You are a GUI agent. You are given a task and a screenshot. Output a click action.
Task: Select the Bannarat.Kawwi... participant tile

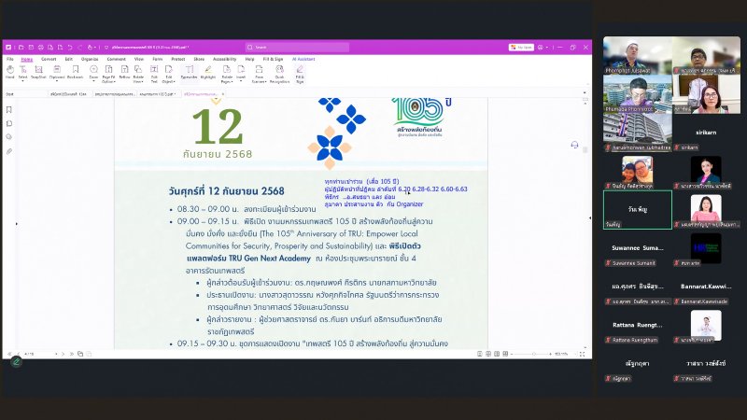(x=706, y=287)
